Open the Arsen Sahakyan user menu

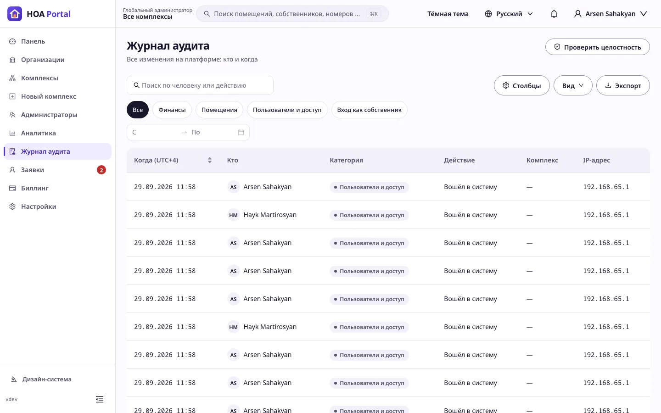click(611, 14)
